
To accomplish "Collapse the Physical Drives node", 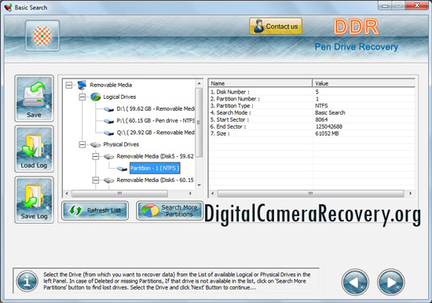I will (x=82, y=144).
